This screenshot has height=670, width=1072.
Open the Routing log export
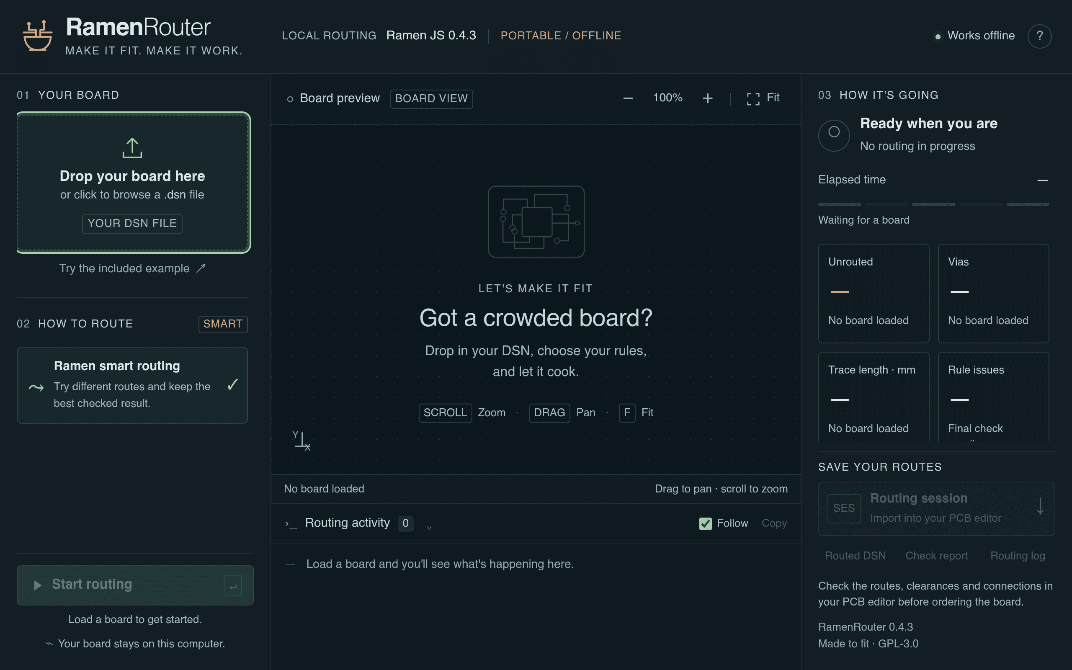tap(1018, 556)
